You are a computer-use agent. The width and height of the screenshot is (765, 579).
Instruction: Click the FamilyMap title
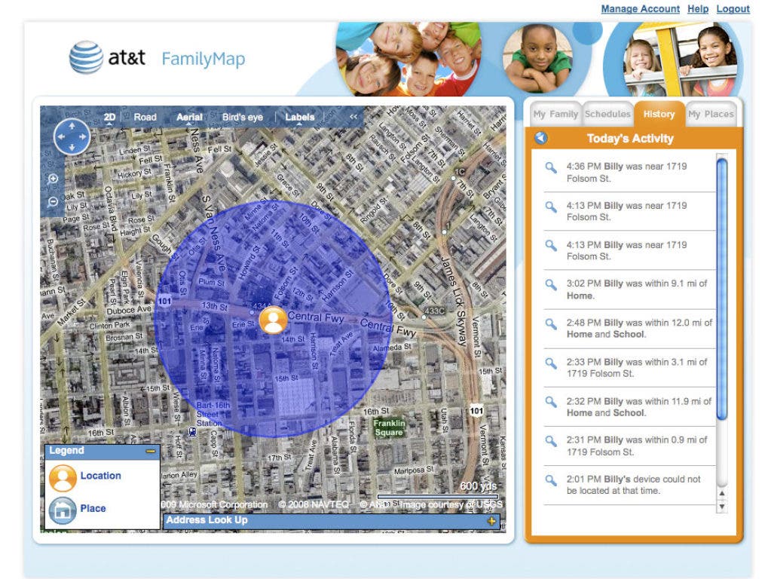(x=203, y=59)
